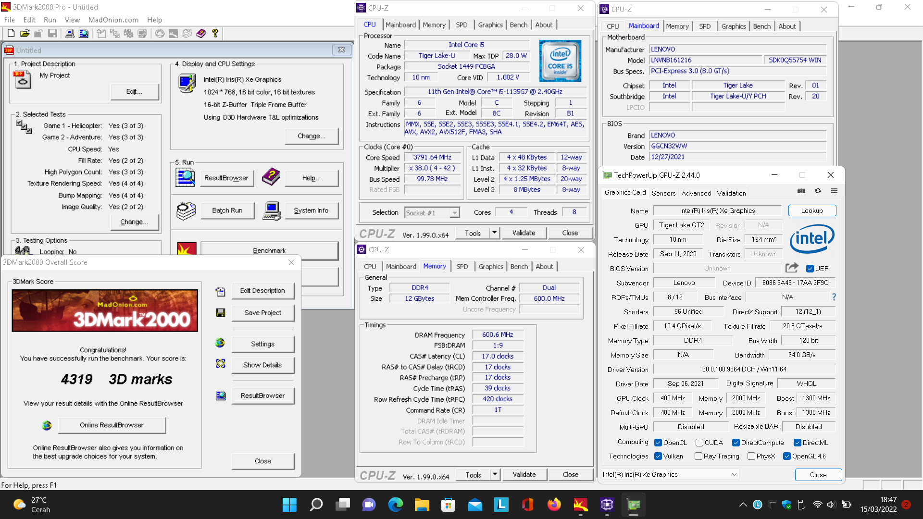The width and height of the screenshot is (923, 519).
Task: Open Windows Start menu
Action: point(289,505)
